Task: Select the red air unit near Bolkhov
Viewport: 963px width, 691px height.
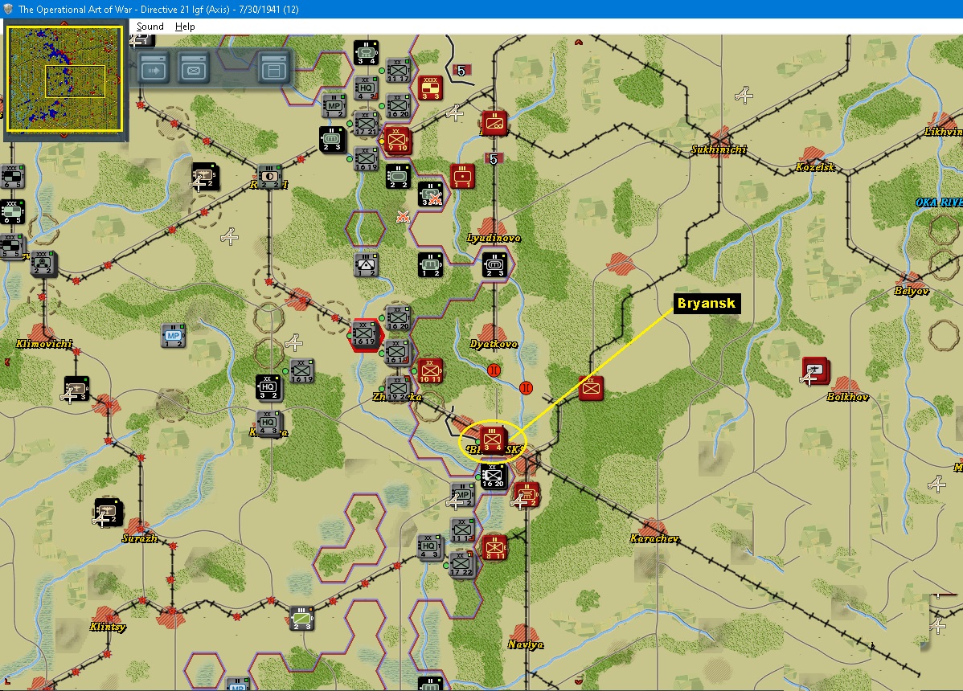Action: pos(816,370)
